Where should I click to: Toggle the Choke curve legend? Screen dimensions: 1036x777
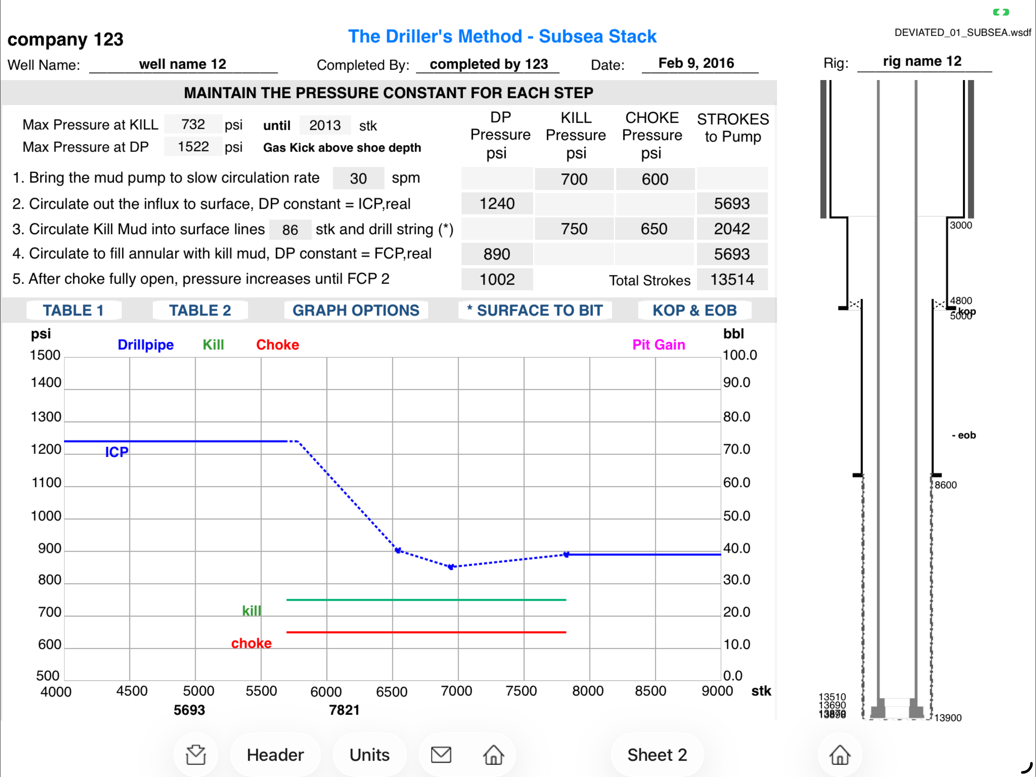pos(277,344)
